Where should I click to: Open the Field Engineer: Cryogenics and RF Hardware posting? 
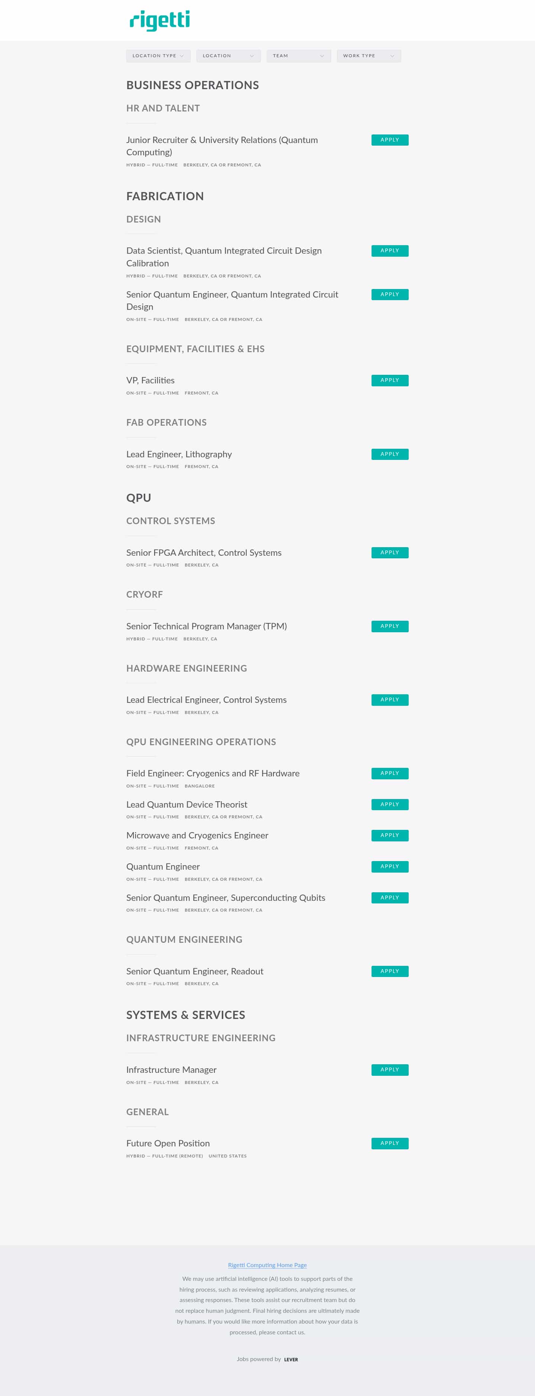(x=213, y=773)
